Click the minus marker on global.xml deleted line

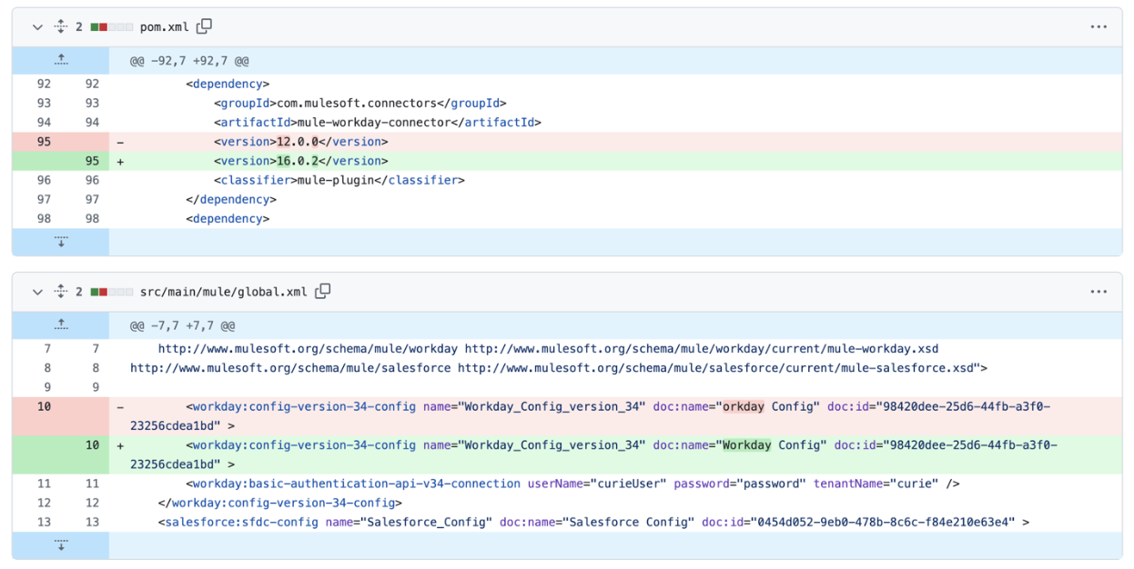120,406
